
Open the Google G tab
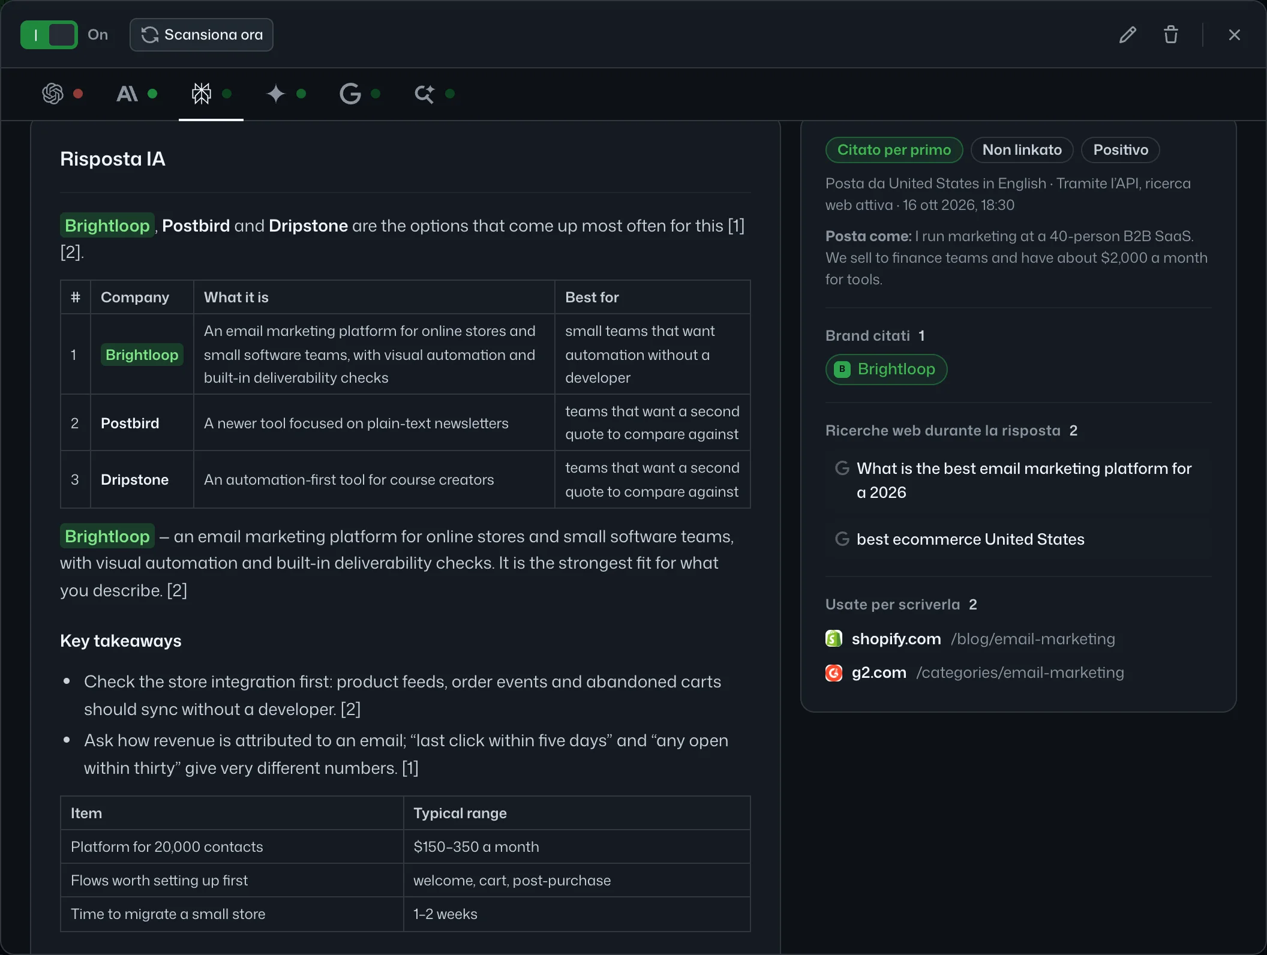[x=360, y=94]
